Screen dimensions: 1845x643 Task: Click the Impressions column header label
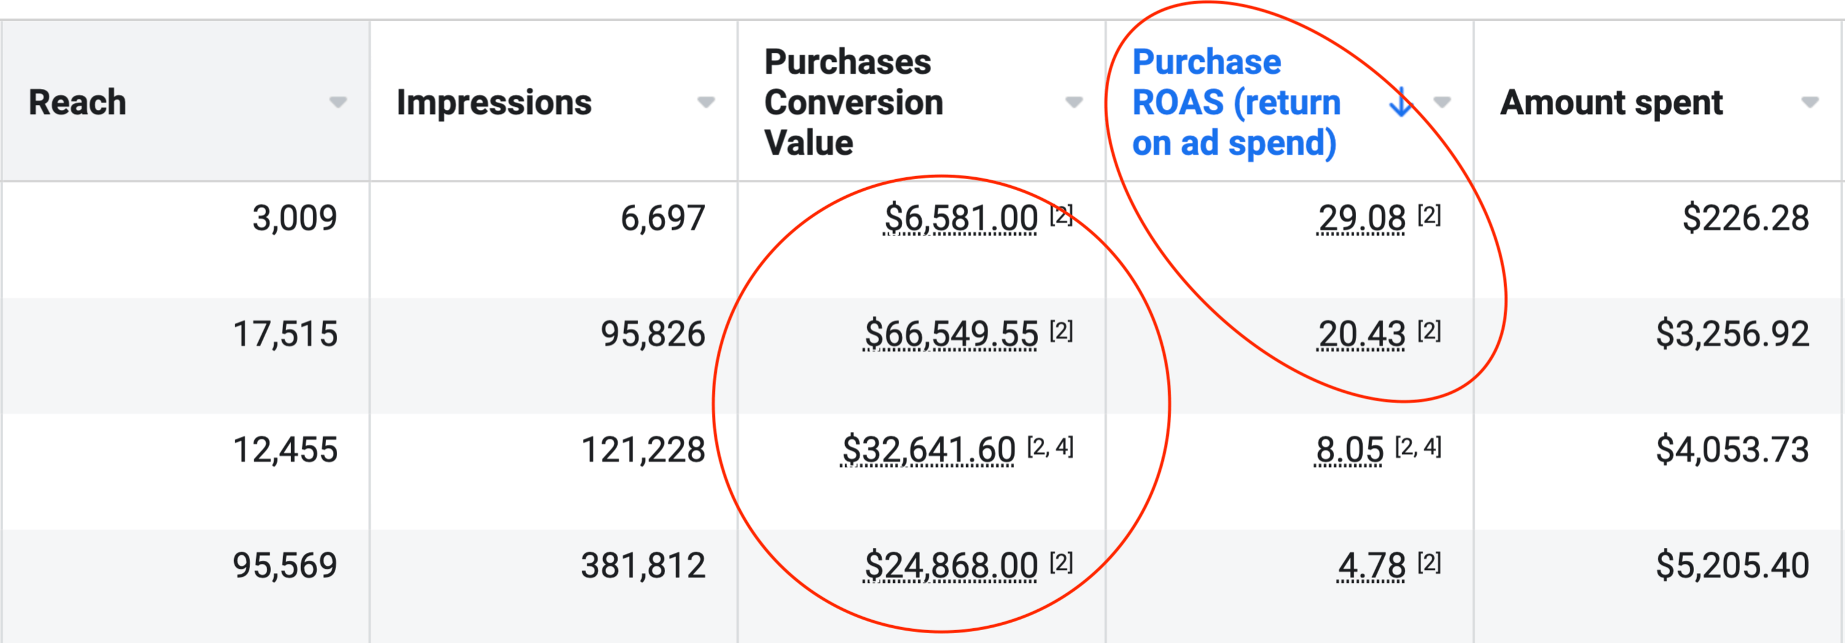(494, 102)
